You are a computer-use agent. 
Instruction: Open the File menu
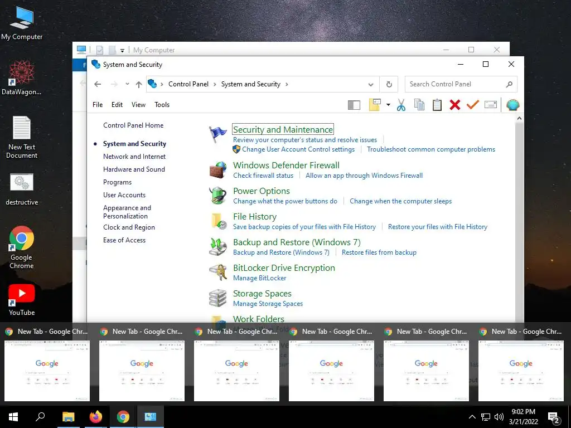point(98,105)
